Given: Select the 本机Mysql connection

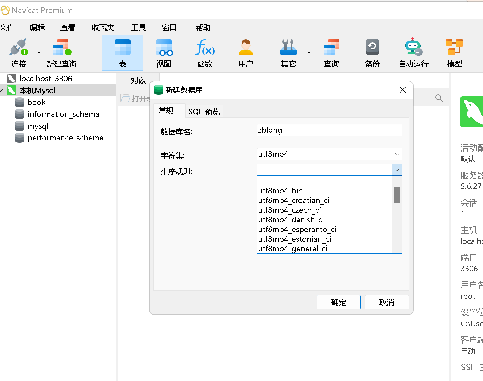Looking at the screenshot, I should coord(58,90).
